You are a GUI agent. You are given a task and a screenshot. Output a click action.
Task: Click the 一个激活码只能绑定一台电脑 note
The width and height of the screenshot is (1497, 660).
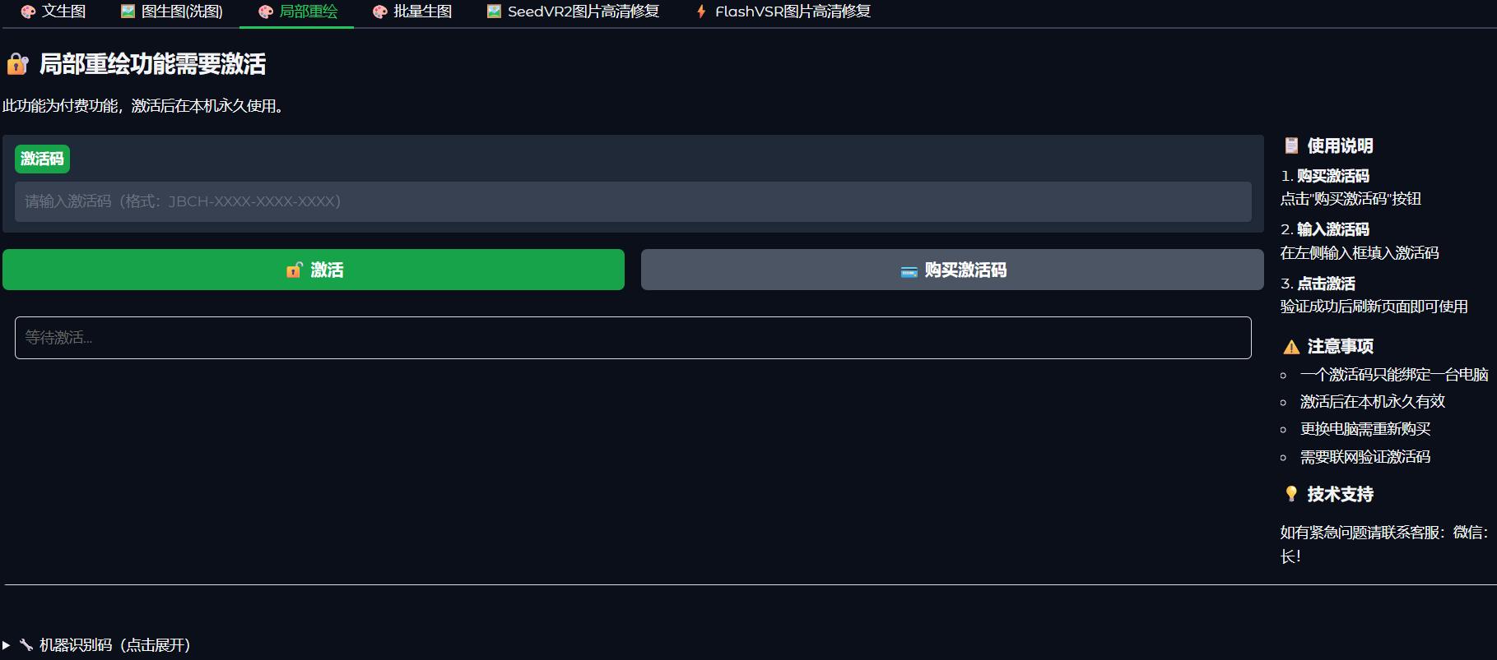(x=1393, y=375)
